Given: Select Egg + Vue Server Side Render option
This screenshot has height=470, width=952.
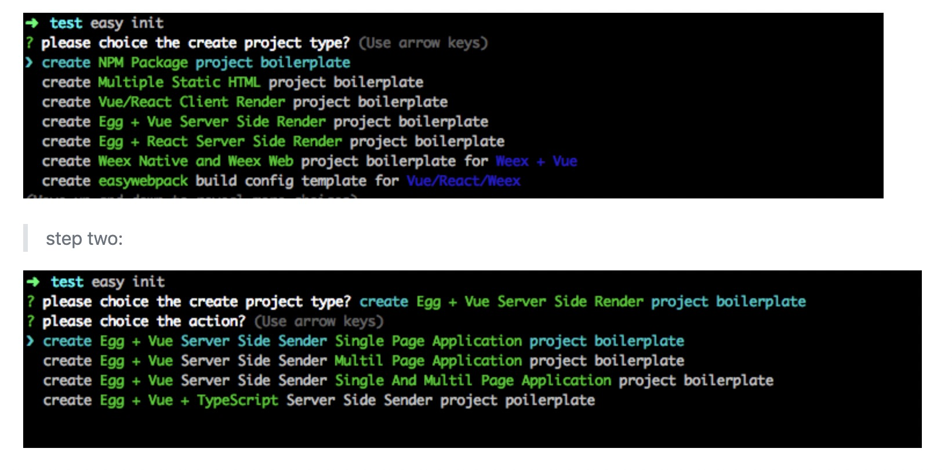Looking at the screenshot, I should coord(265,122).
